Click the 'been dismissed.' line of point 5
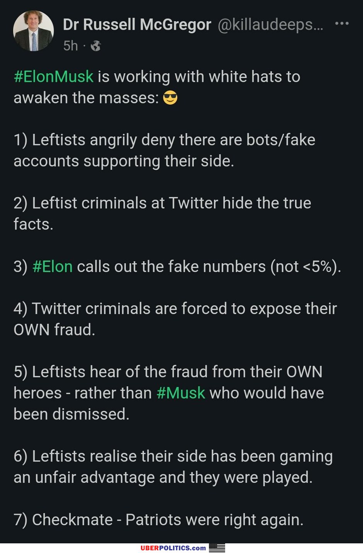Image resolution: width=363 pixels, height=553 pixels. 71,414
